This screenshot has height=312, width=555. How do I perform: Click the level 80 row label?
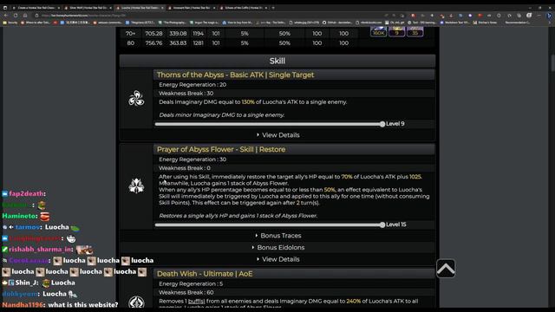click(130, 43)
